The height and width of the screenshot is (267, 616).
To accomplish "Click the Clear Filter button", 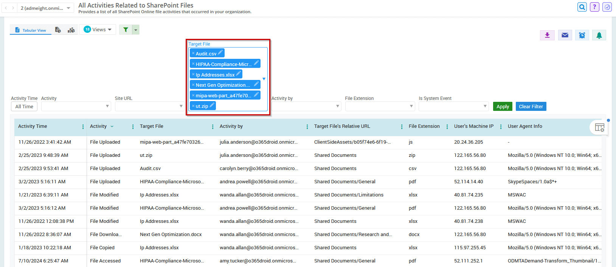I will click(x=531, y=107).
